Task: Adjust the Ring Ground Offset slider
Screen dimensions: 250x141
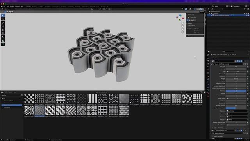Action: 236,108
